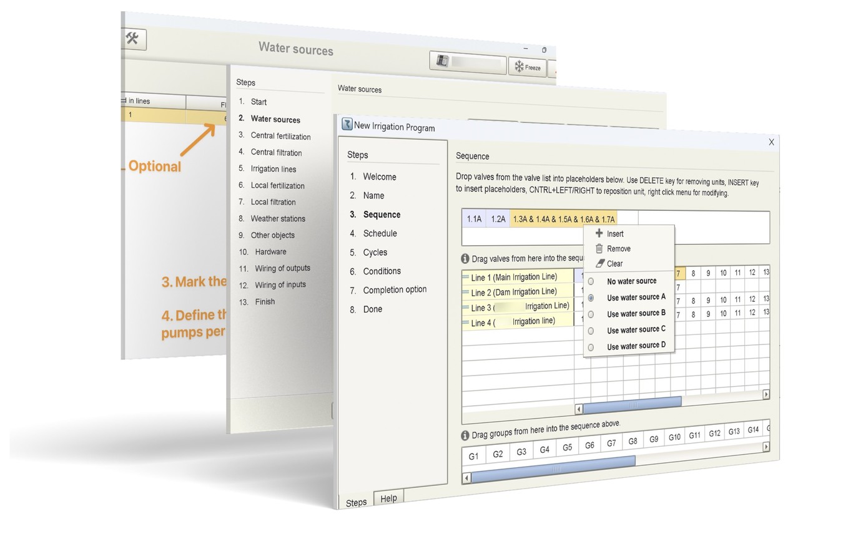
Task: Select group G5
Action: pyautogui.click(x=567, y=447)
